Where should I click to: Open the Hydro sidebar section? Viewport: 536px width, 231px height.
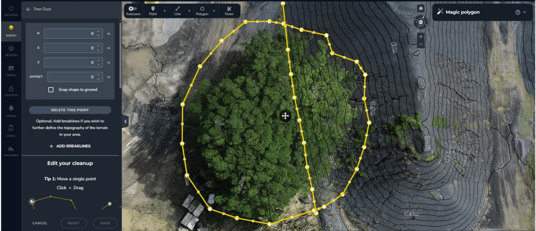point(11,111)
